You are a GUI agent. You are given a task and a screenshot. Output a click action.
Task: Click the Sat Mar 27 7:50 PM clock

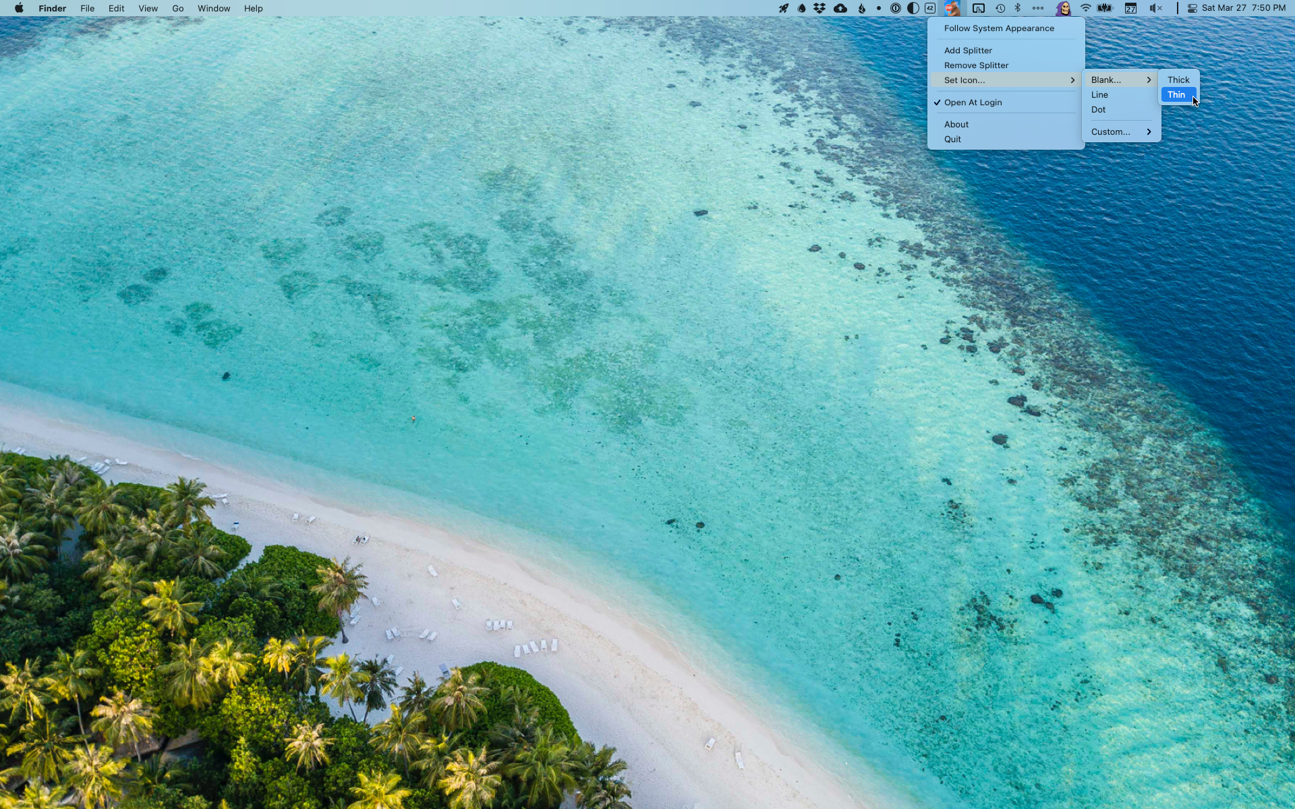(1244, 8)
